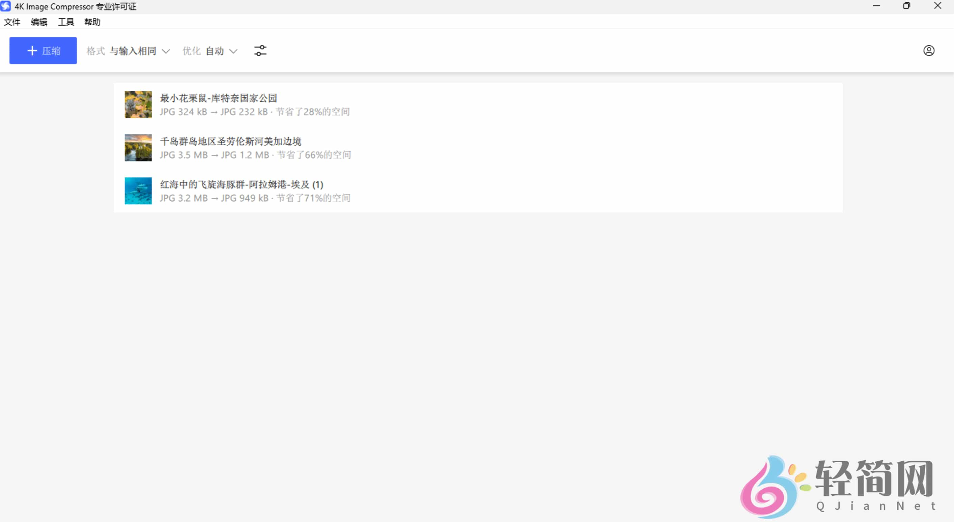The image size is (954, 522).
Task: Select the 千岛群岛地区圣劳伦斯河美加边境 file entry
Action: [333, 148]
